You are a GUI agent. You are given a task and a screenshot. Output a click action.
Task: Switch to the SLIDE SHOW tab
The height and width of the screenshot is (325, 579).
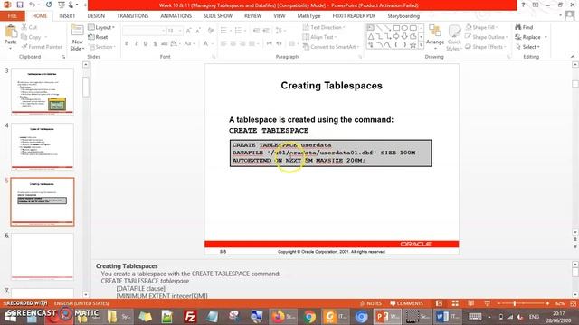coord(218,16)
